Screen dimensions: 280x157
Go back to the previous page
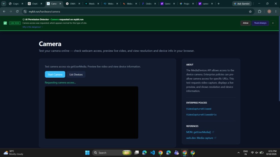[4, 11]
